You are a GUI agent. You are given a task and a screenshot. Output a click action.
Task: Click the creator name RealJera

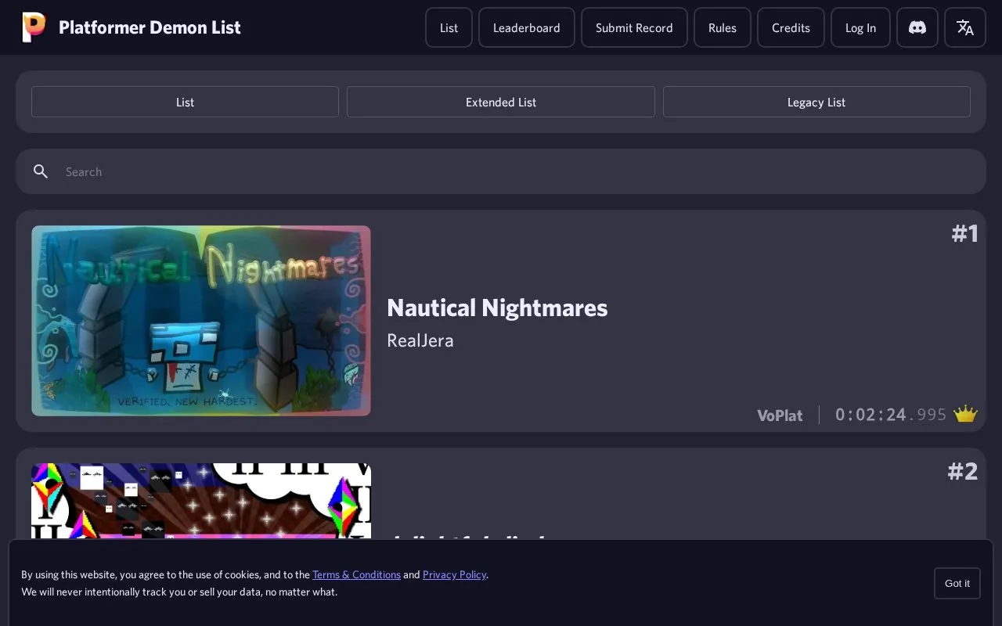point(420,340)
